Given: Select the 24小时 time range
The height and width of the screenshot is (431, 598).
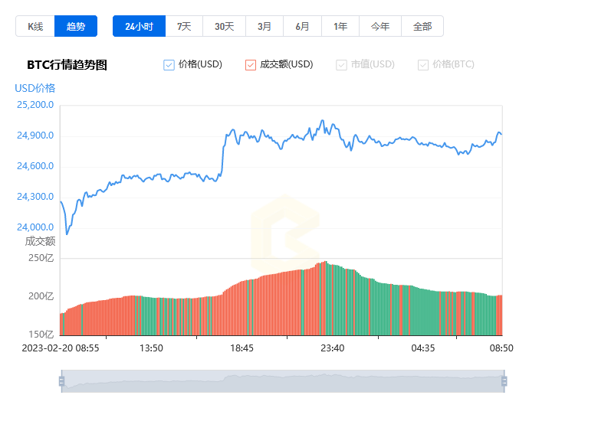Looking at the screenshot, I should pos(140,26).
